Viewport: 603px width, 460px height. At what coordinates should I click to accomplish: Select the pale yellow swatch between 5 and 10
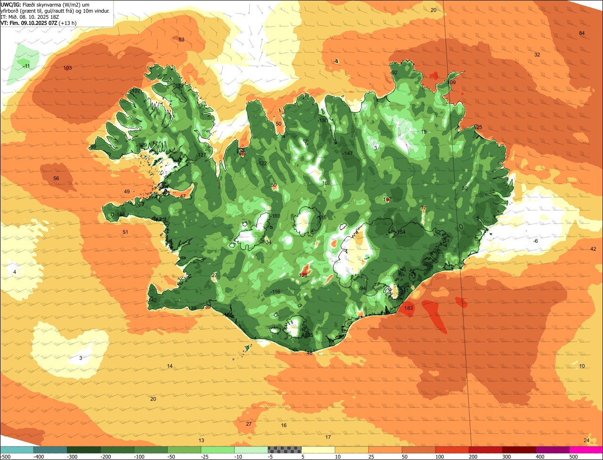point(318,450)
